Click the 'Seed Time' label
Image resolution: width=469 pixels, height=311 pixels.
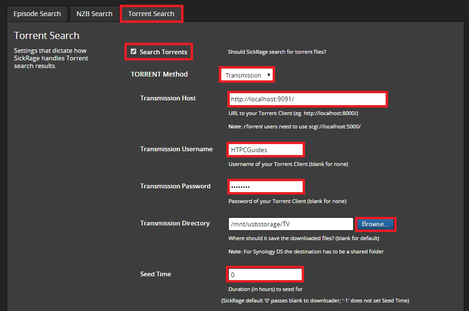coord(155,274)
